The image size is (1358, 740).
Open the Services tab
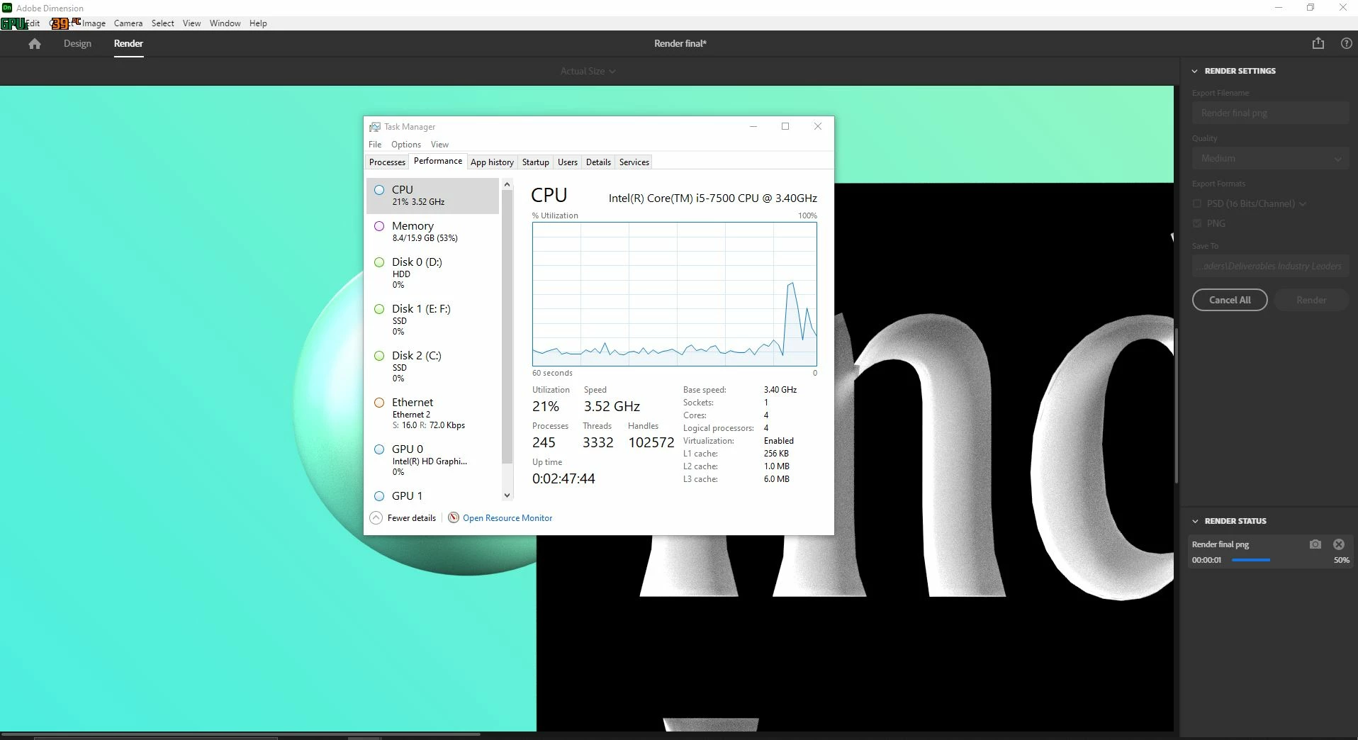coord(634,162)
